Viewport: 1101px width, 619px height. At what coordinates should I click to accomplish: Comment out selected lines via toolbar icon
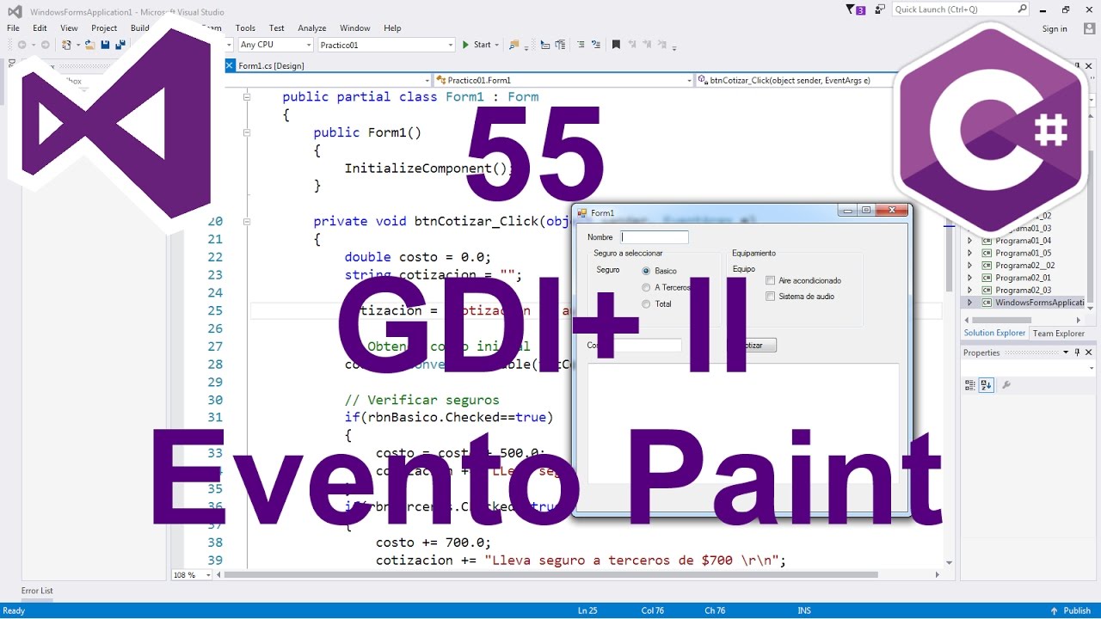pos(581,45)
